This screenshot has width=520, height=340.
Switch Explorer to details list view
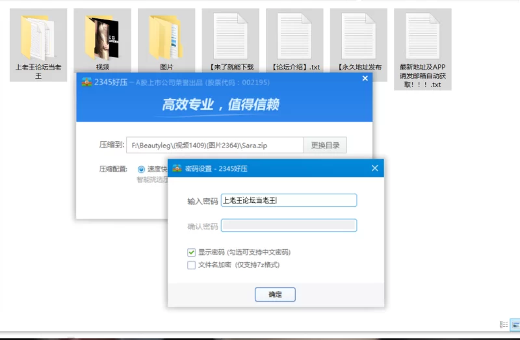(503, 324)
